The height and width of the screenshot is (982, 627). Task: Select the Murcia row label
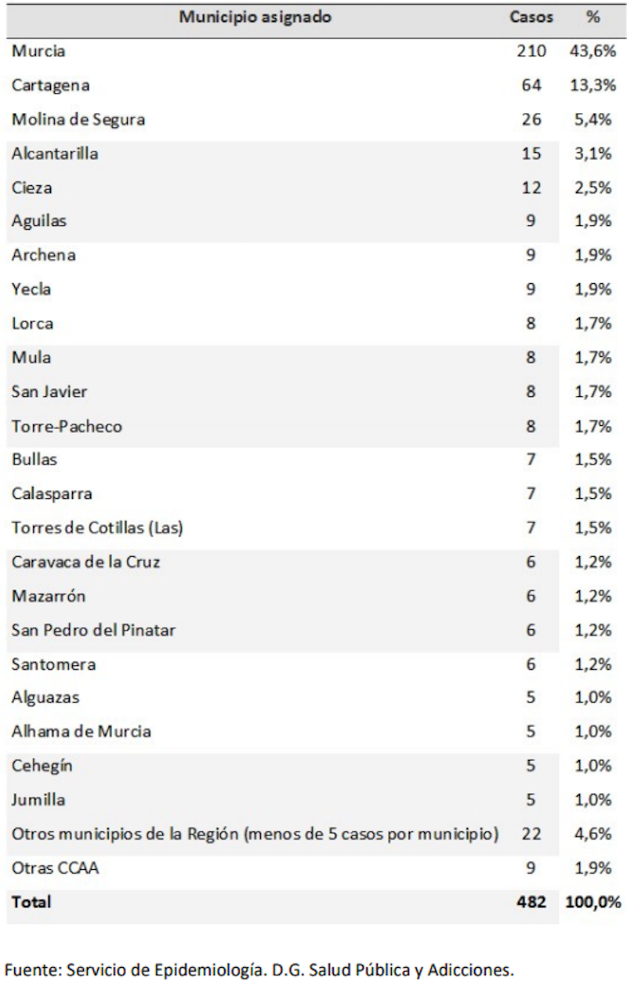[38, 52]
